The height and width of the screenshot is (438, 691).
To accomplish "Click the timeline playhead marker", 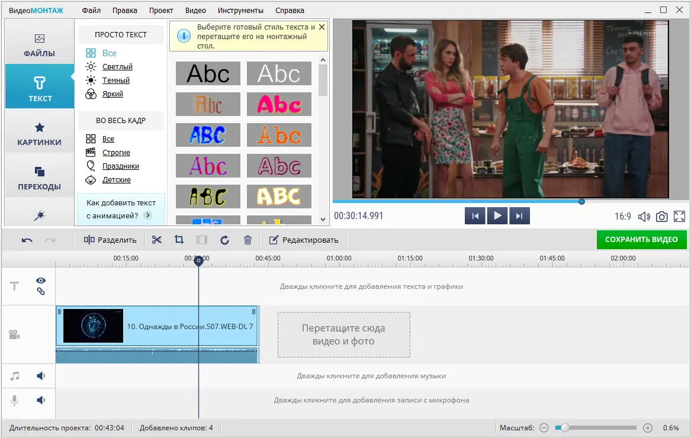I will (x=199, y=260).
